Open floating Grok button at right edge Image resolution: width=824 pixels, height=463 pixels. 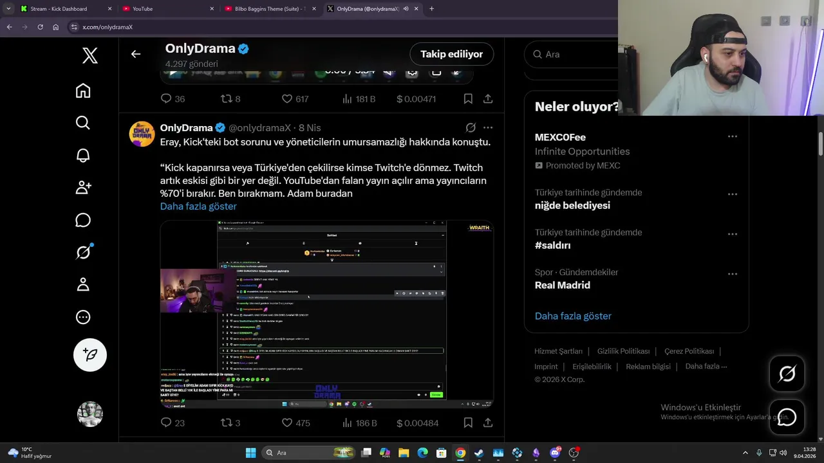coord(787,374)
